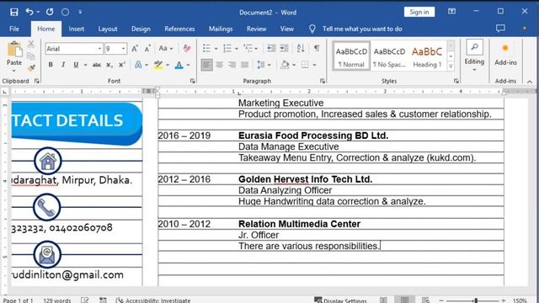The image size is (539, 303).
Task: Toggle italic formatting
Action: click(x=63, y=65)
